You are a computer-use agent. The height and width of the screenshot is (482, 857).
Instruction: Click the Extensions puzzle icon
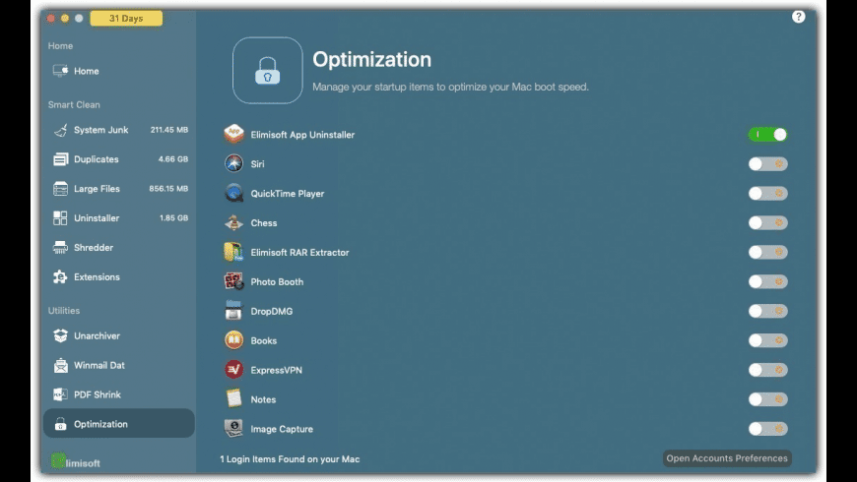60,277
